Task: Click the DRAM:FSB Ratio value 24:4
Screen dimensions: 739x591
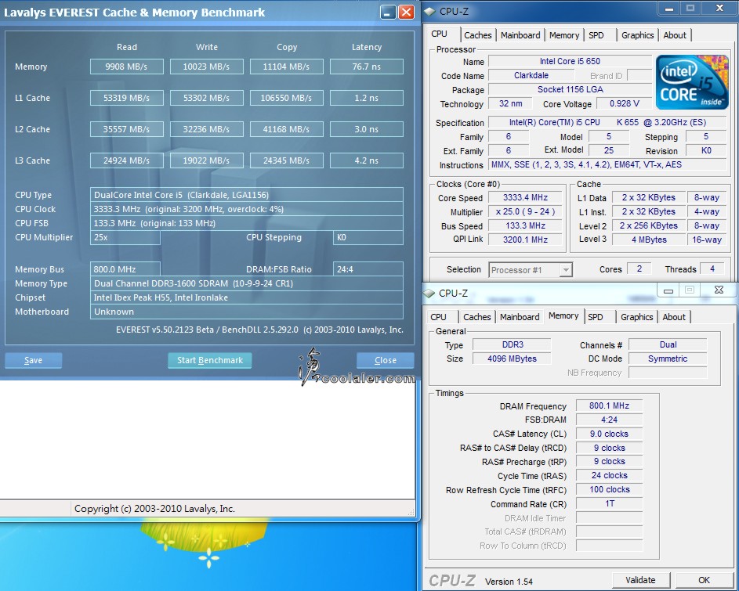Action: pos(368,269)
